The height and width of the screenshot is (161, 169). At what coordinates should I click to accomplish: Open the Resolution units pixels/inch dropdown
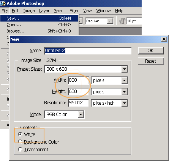125,103
